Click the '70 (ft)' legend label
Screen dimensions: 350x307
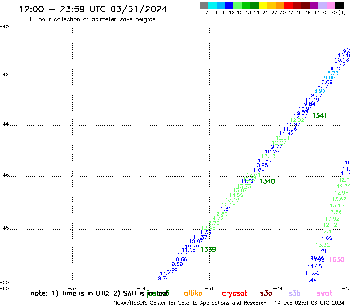coord(338,12)
